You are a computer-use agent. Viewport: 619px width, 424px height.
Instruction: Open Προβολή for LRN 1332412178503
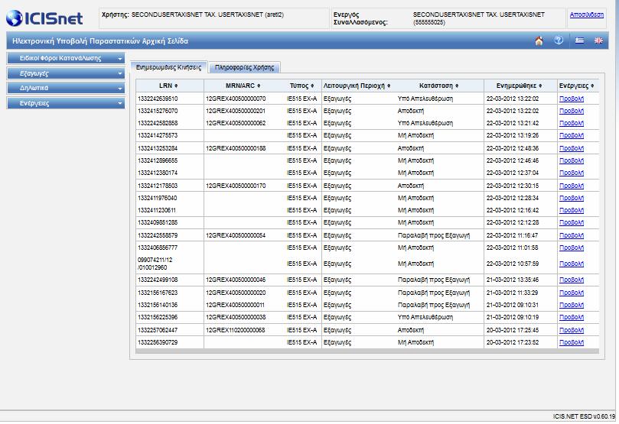(x=572, y=186)
